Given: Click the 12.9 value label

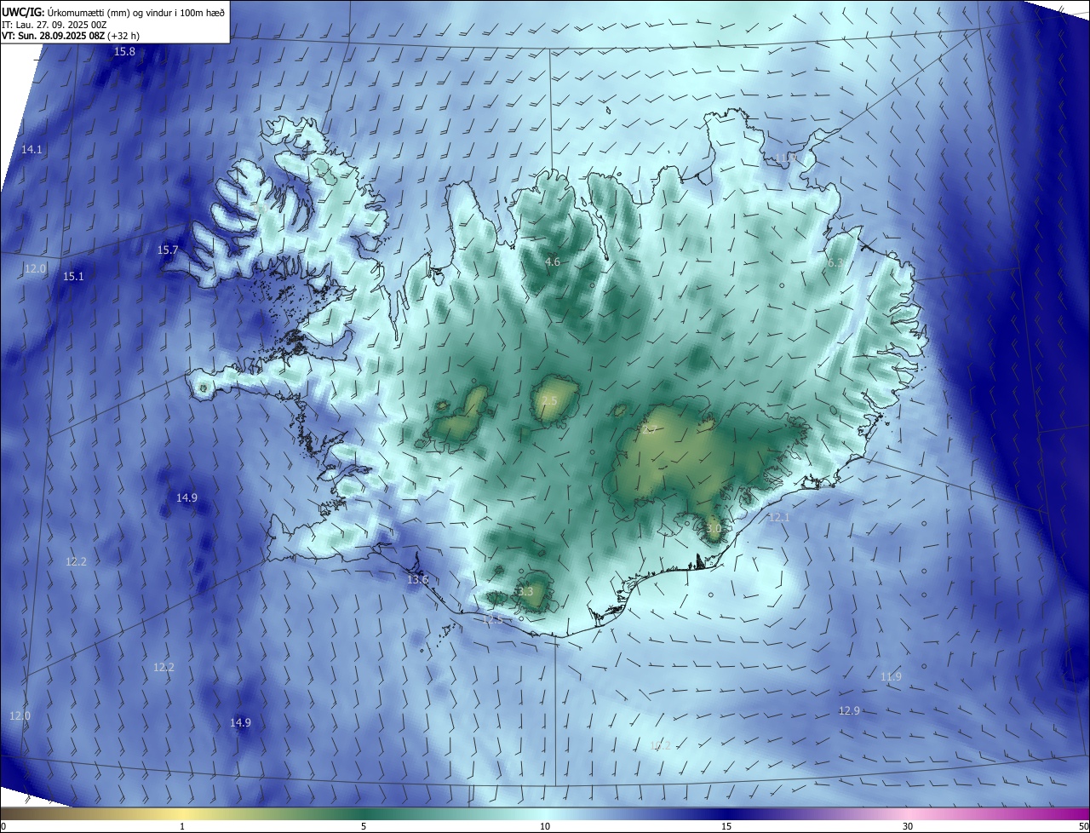Looking at the screenshot, I should pos(849,710).
